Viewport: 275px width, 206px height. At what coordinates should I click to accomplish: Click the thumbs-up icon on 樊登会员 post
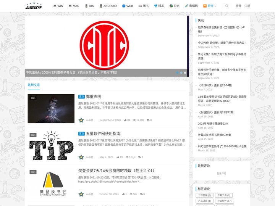(x=123, y=194)
